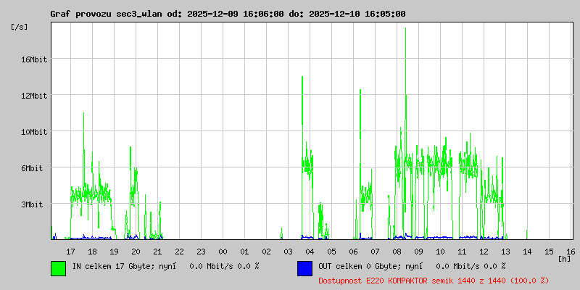The width and height of the screenshot is (580, 290).
Task: Click hour label '16' on time axis
Action: pos(571,252)
